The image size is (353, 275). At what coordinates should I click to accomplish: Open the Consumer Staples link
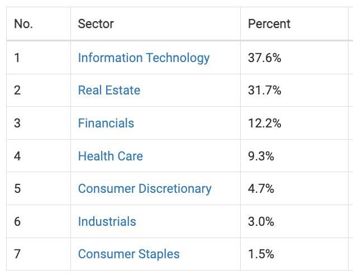coord(128,254)
